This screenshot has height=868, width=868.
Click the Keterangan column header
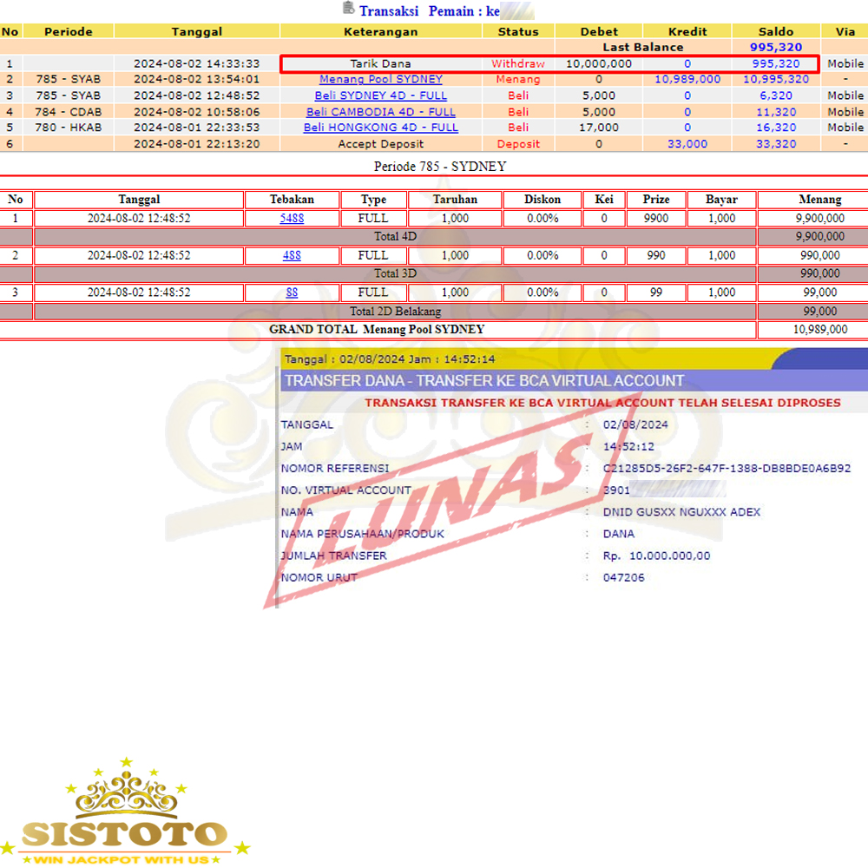tap(381, 31)
